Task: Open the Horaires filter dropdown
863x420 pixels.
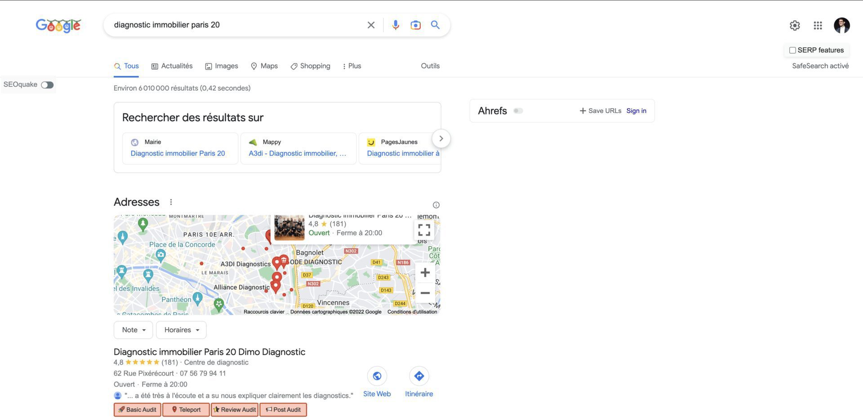Action: 181,330
